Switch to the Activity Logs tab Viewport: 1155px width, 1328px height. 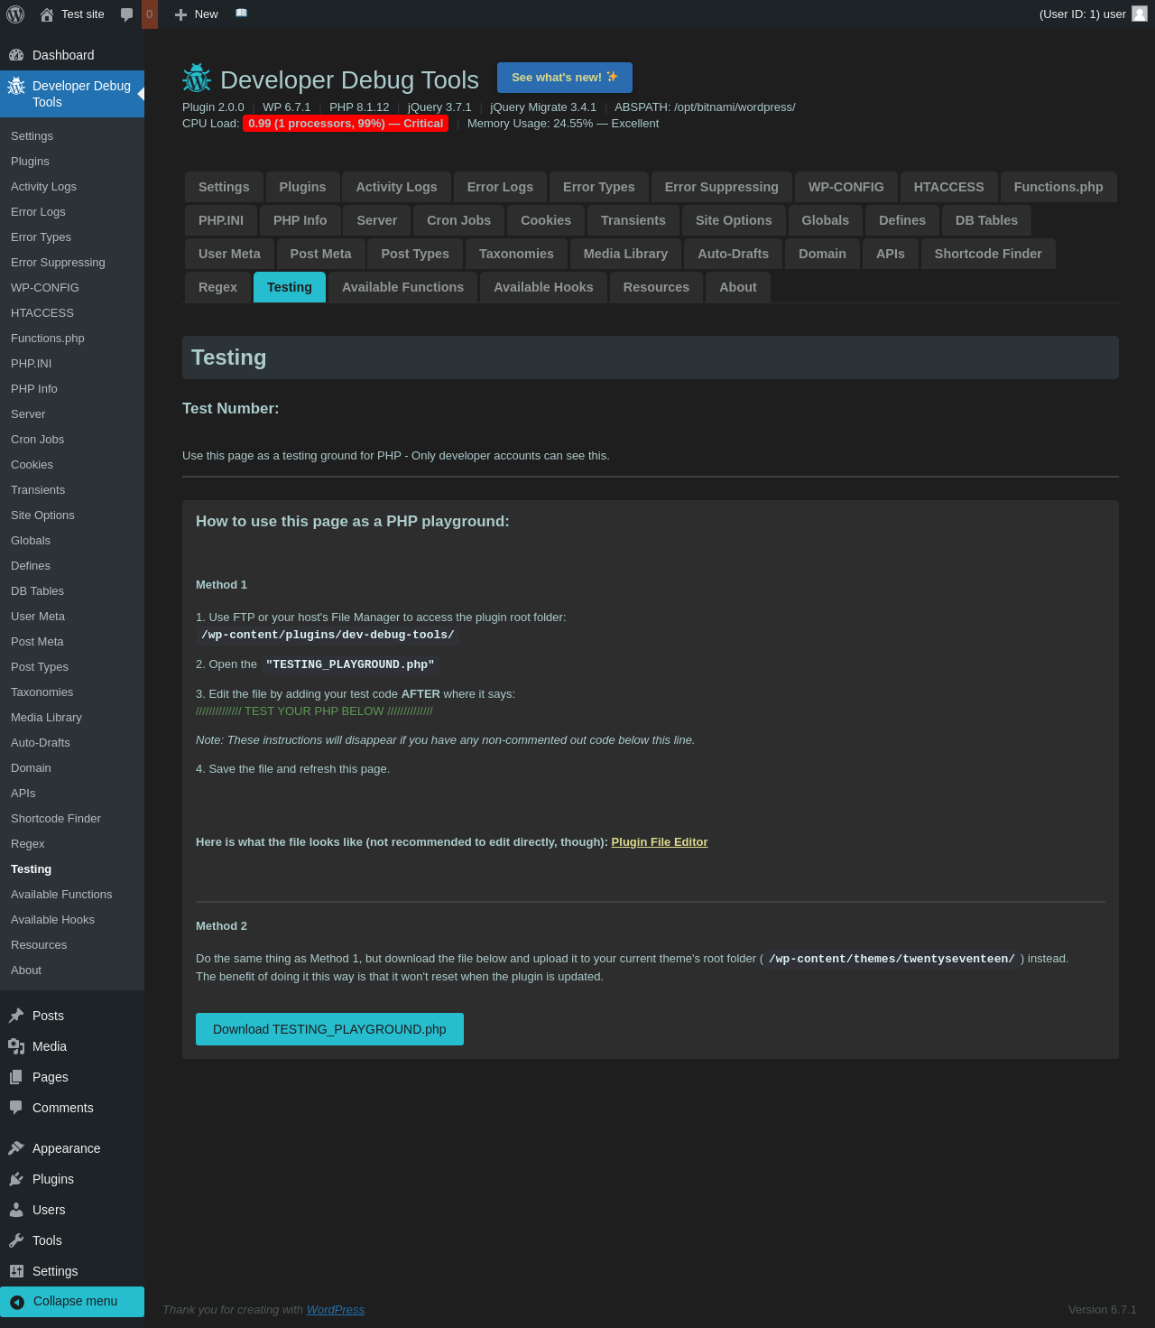396,187
